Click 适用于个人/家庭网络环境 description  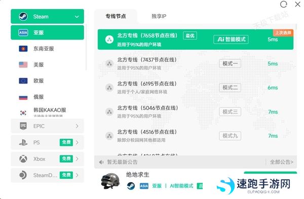(142, 92)
